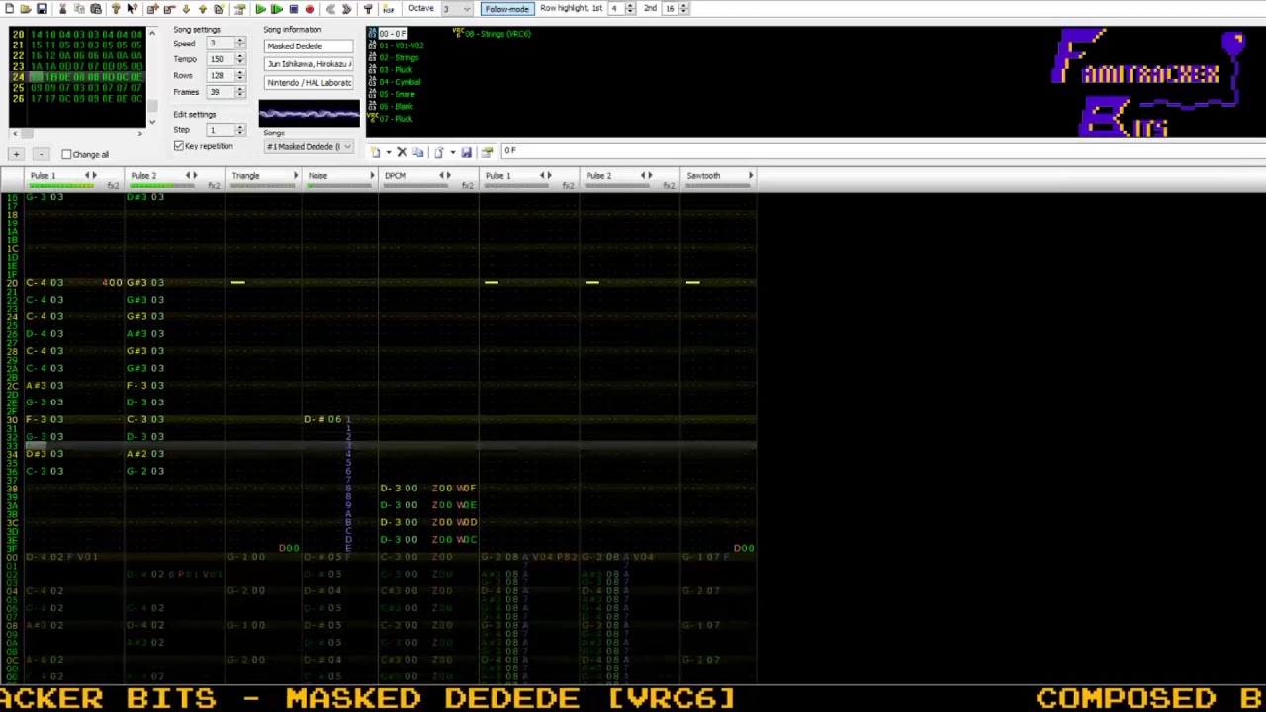Add a new instrument

click(x=376, y=152)
